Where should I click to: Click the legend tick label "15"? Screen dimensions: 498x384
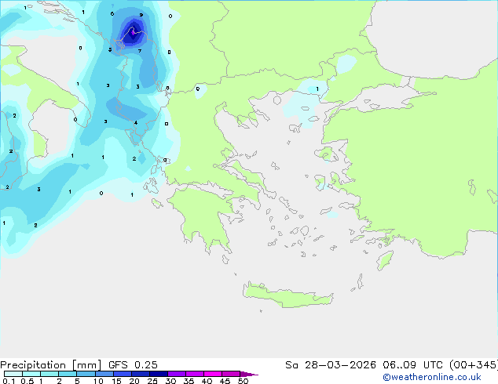[x=116, y=381]
